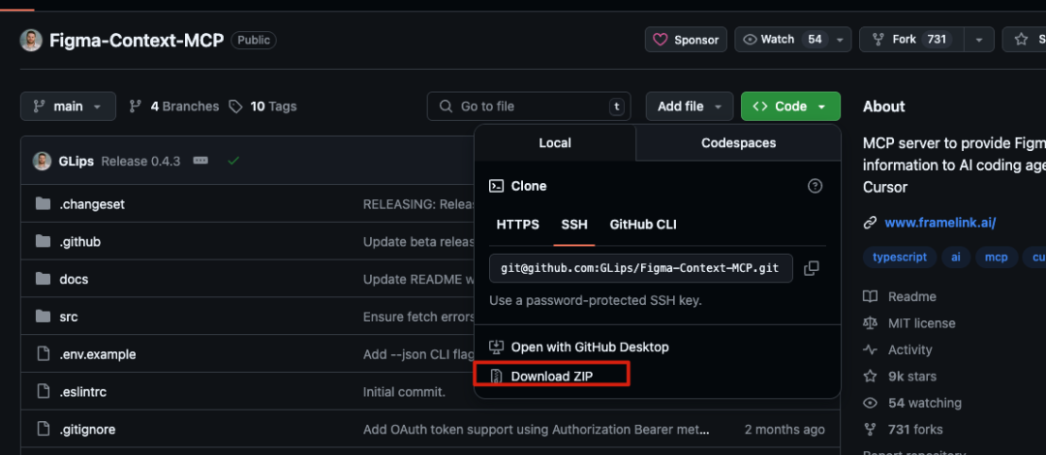
Task: Click the ai topic tag
Action: [x=956, y=258]
